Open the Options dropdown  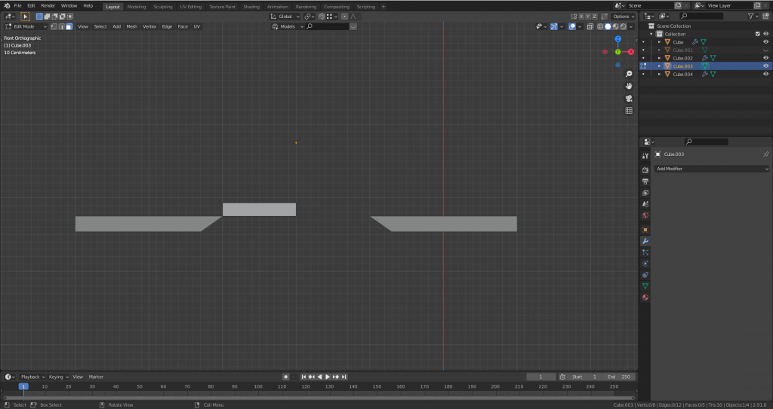(624, 17)
